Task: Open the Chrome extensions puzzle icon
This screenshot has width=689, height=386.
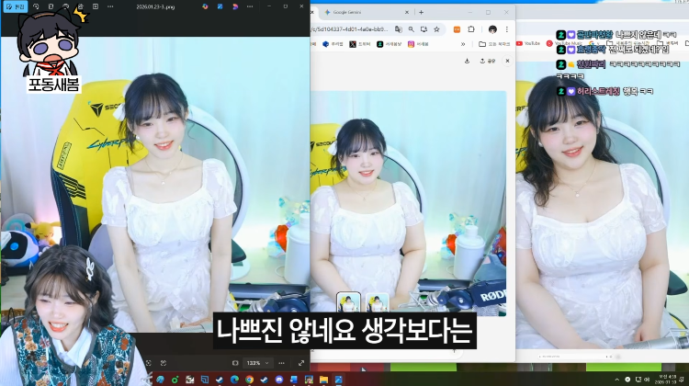Action: click(471, 29)
